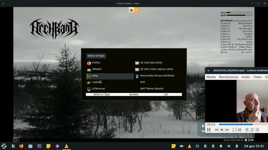The image size is (268, 150).
Task: Open the mpv window titlebar dropdown arrow
Action: (3, 3)
